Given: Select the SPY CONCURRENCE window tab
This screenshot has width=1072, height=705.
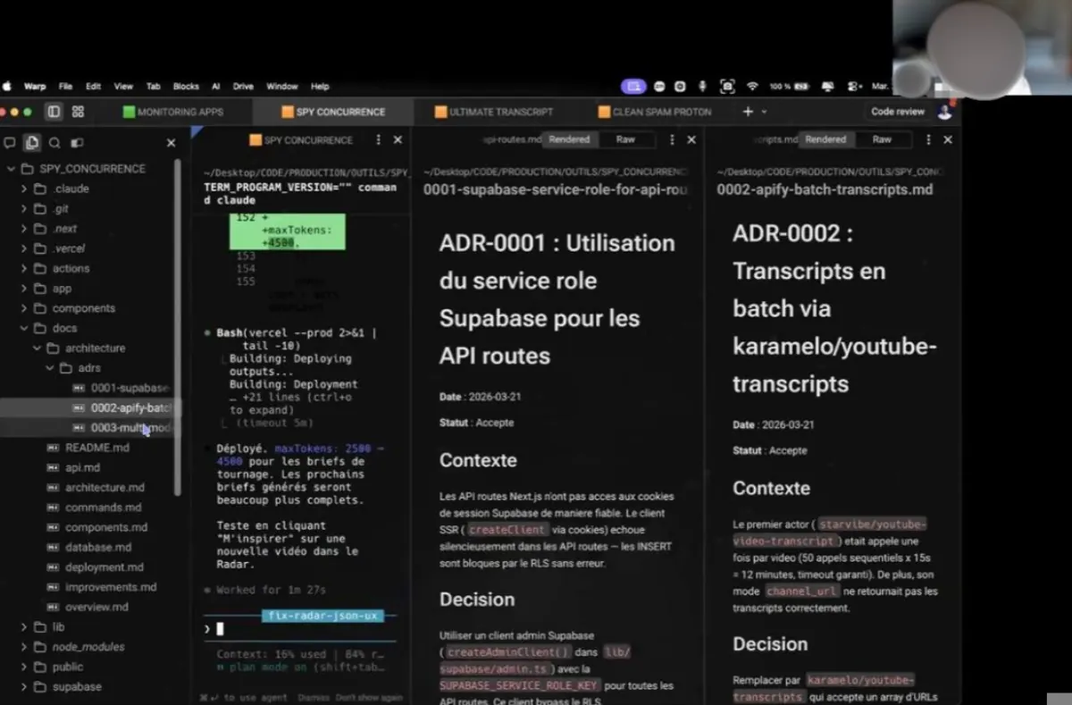Looking at the screenshot, I should pos(333,112).
